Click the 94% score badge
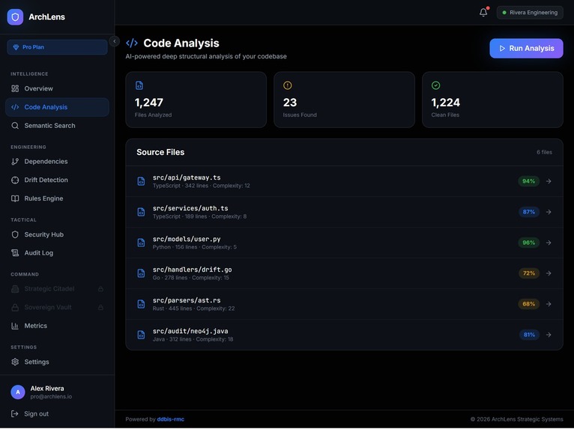Image resolution: width=574 pixels, height=429 pixels. (x=528, y=181)
